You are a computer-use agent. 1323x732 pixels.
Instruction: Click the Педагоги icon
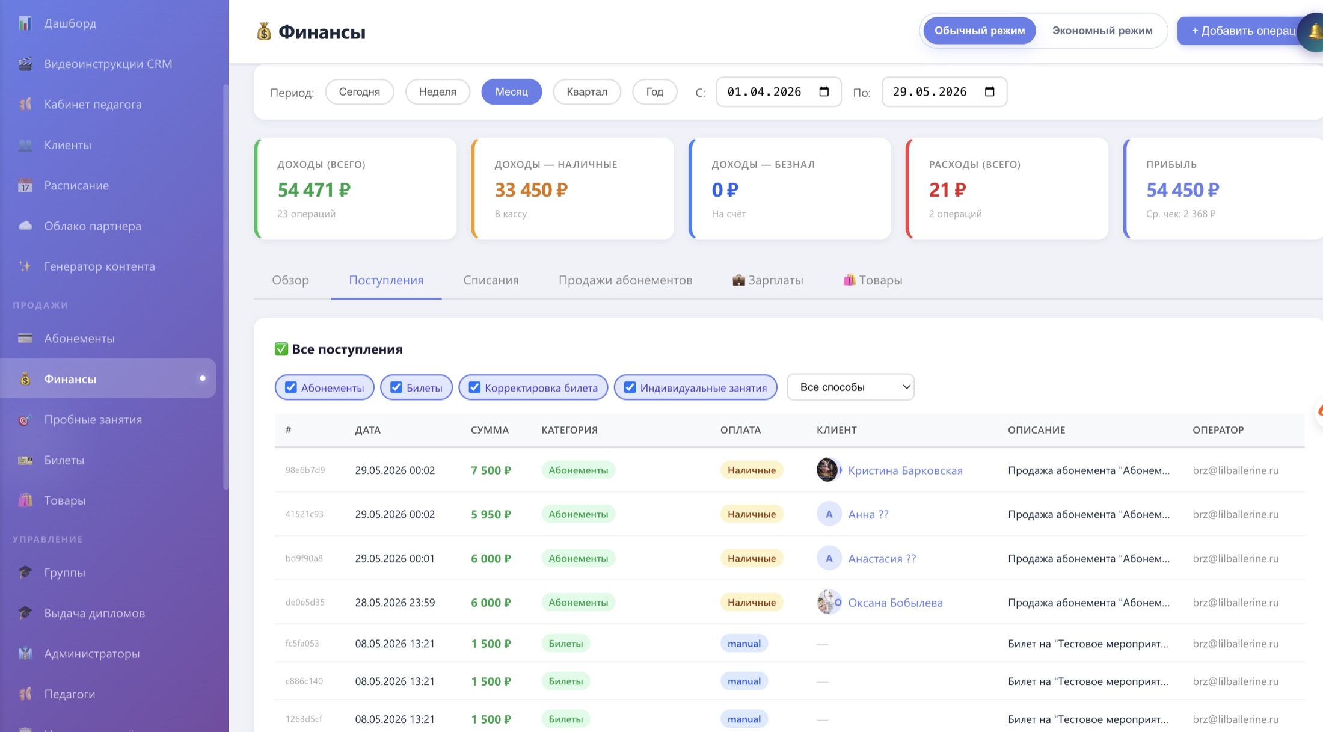tap(25, 694)
